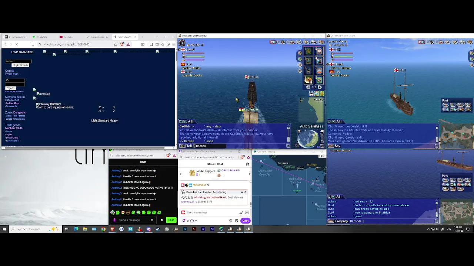Viewport: 474px width, 266px height.
Task: Show next gift leaderboard entry in Twitch chat
Action: tap(249, 174)
